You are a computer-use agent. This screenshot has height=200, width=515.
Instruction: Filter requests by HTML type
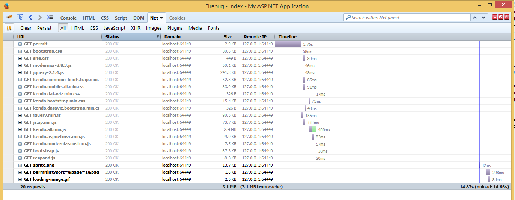point(78,28)
